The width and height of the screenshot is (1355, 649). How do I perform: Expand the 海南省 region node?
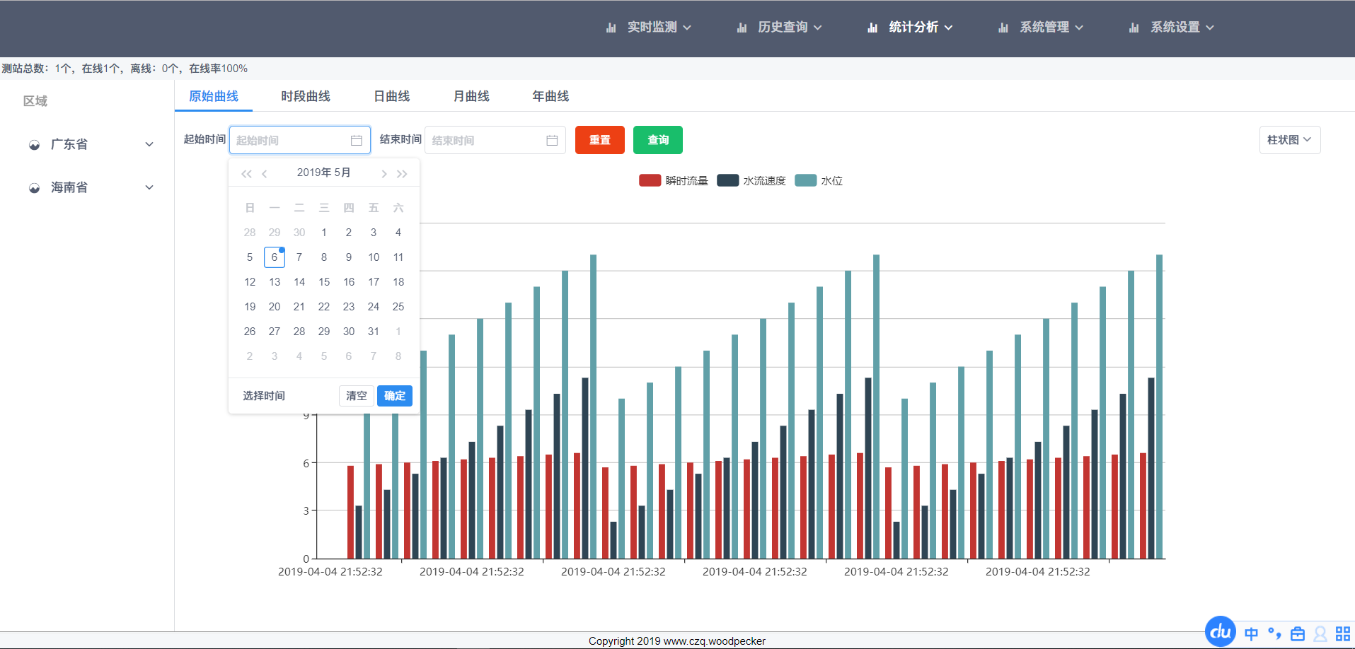point(149,187)
